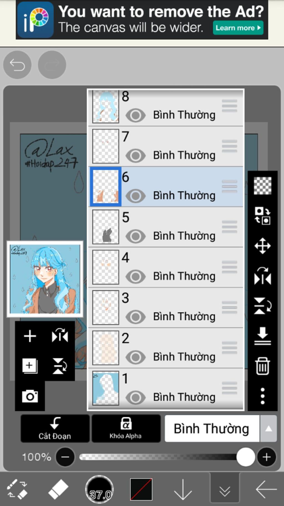Click Learn more in the ad banner
This screenshot has width=284, height=506.
tap(238, 28)
